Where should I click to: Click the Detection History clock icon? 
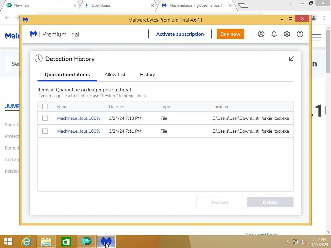(x=39, y=59)
